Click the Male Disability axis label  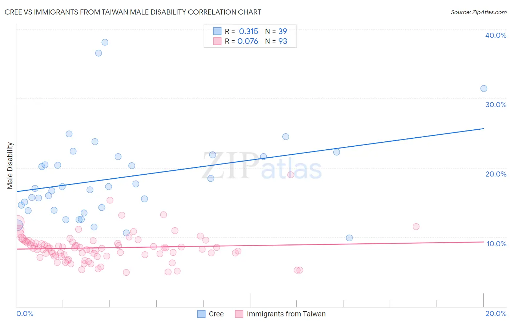(10, 166)
